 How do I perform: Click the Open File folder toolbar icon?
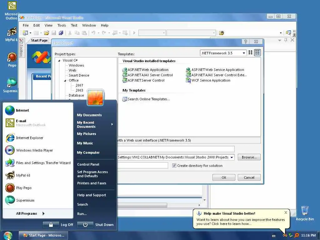[x=47, y=32]
